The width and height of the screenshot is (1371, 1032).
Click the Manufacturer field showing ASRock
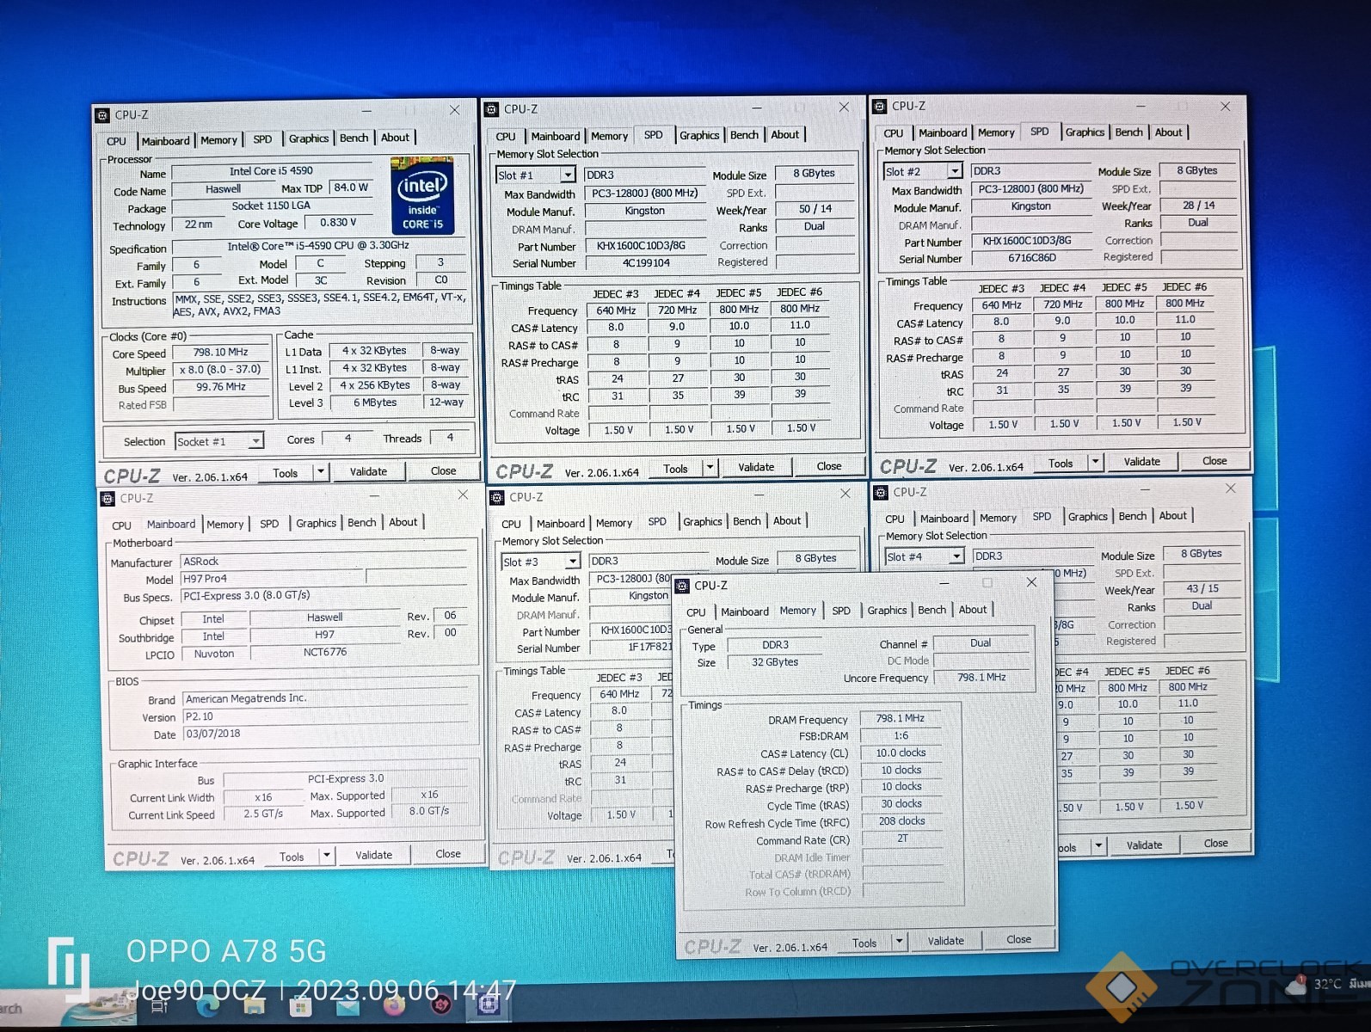point(325,562)
